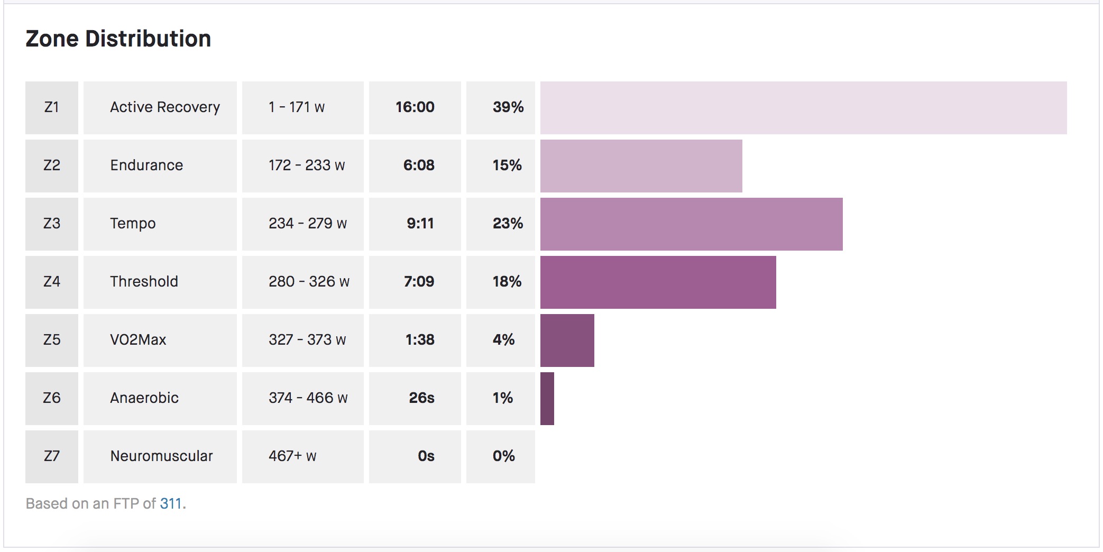Click the 0% value for Neuromuscular
The image size is (1103, 552).
pyautogui.click(x=502, y=456)
